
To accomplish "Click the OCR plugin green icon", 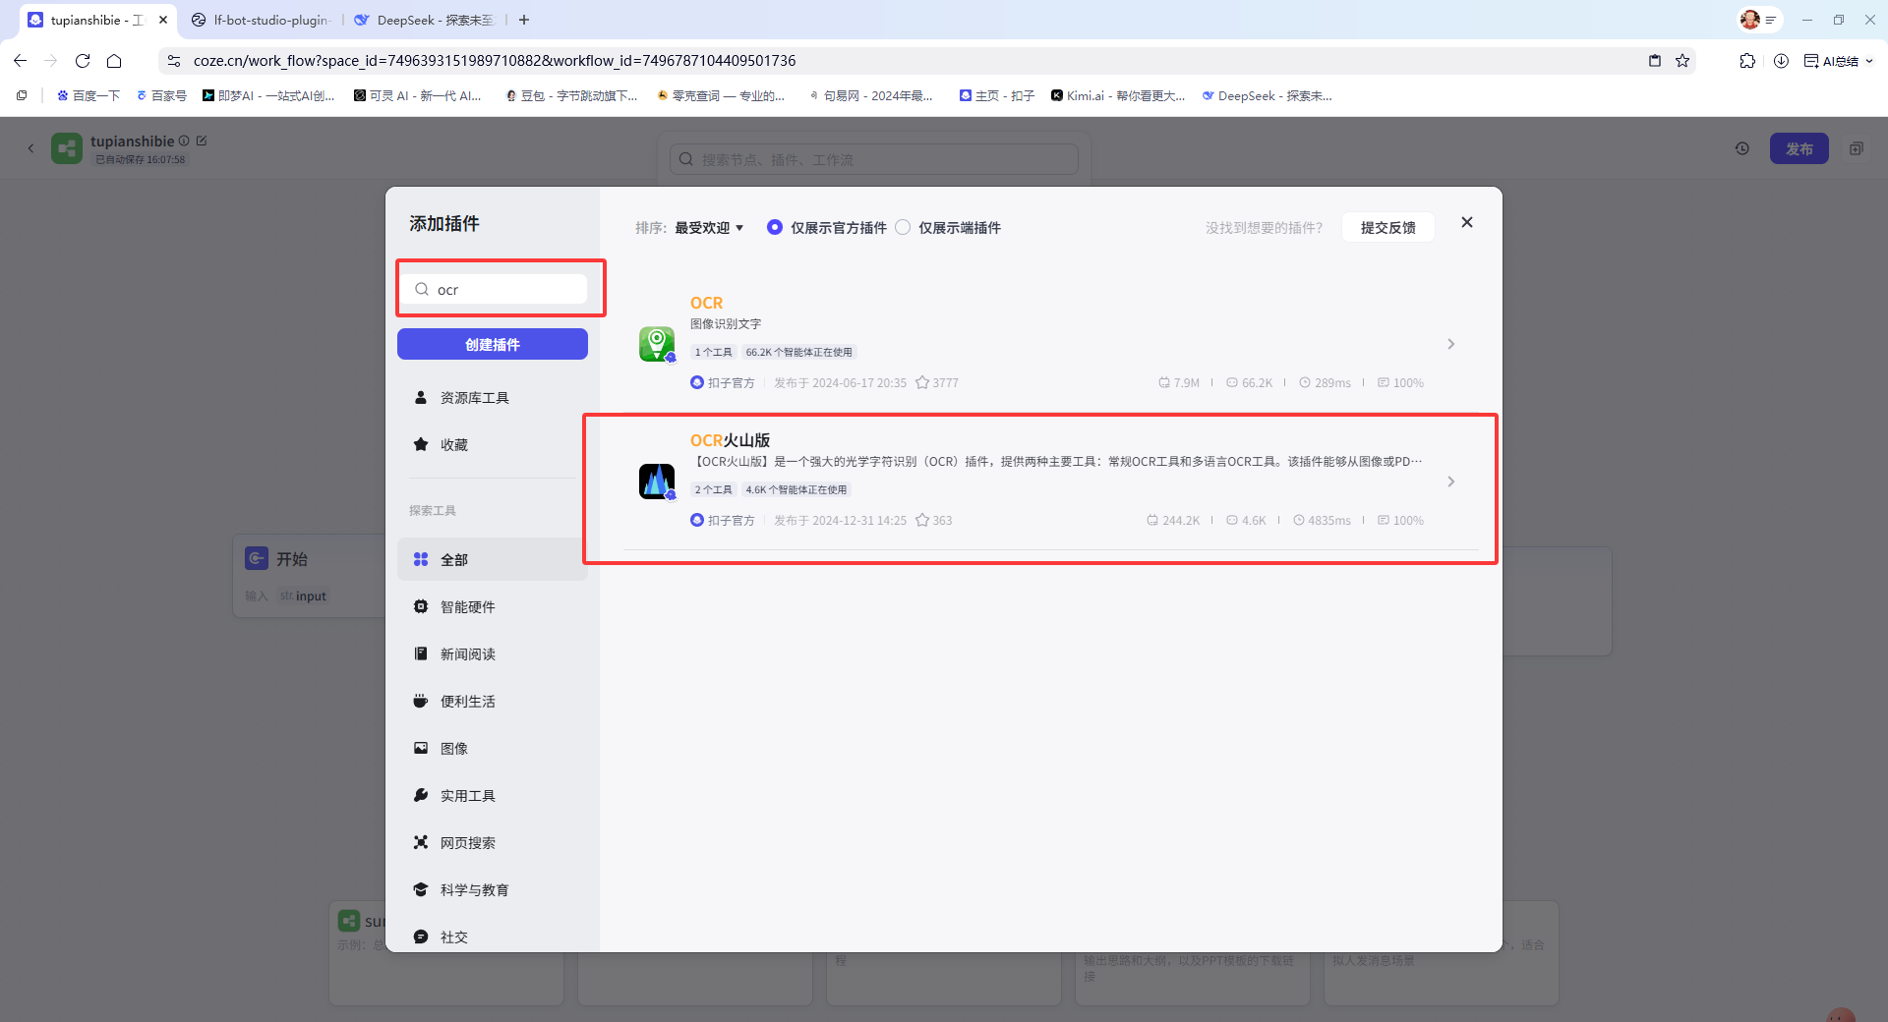I will click(657, 344).
